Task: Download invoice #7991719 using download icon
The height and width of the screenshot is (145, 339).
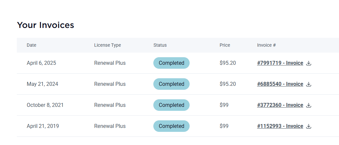Action: (x=309, y=63)
